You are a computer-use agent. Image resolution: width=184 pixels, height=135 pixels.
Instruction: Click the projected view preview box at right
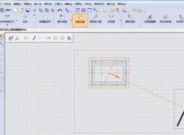pos(179,109)
